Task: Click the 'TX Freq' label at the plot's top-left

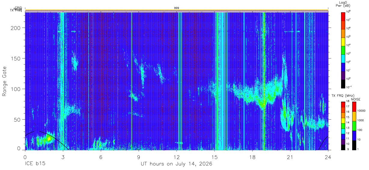Action: point(16,11)
